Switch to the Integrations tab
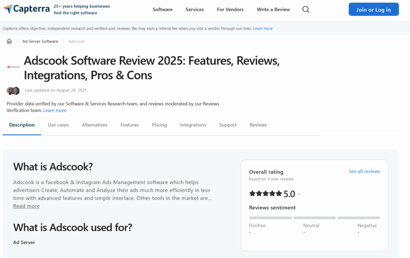The height and width of the screenshot is (258, 410). point(193,125)
